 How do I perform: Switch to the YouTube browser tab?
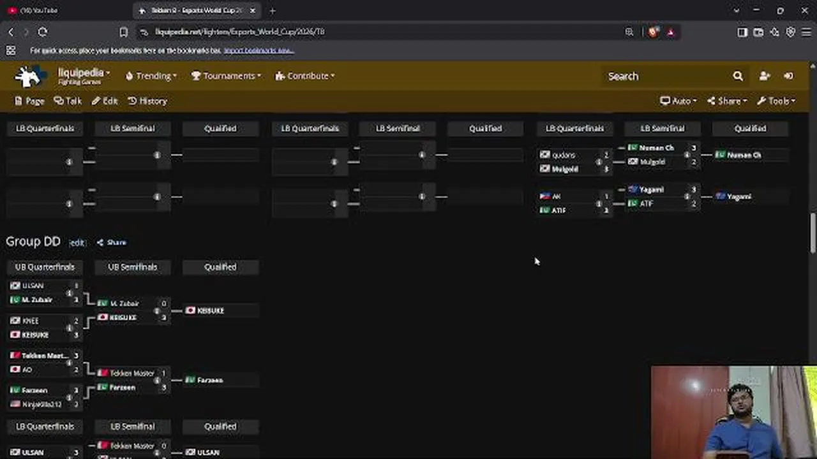pos(66,11)
